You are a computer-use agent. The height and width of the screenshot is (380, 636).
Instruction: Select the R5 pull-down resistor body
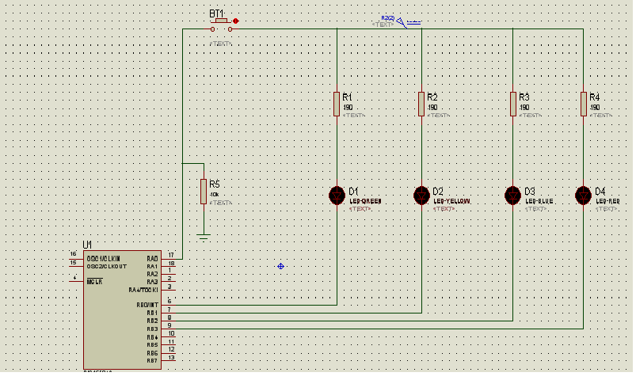[204, 192]
